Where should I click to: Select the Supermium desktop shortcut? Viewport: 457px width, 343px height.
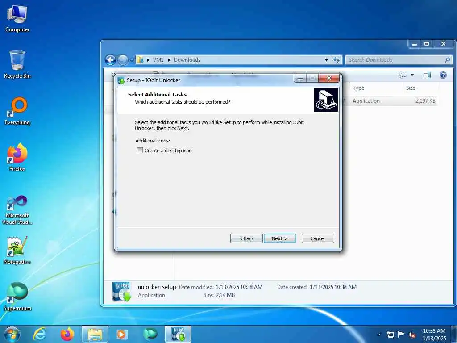[x=17, y=297]
